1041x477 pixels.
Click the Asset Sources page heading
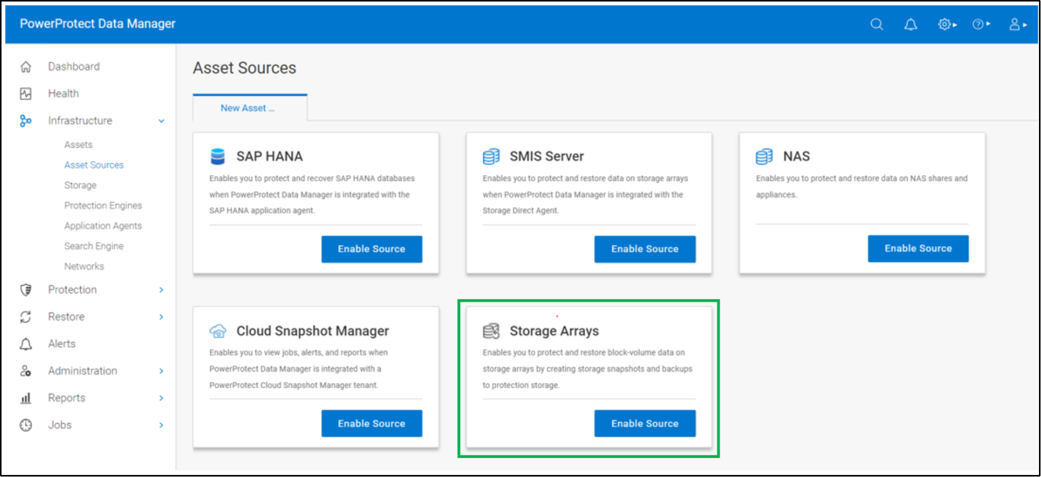[244, 68]
